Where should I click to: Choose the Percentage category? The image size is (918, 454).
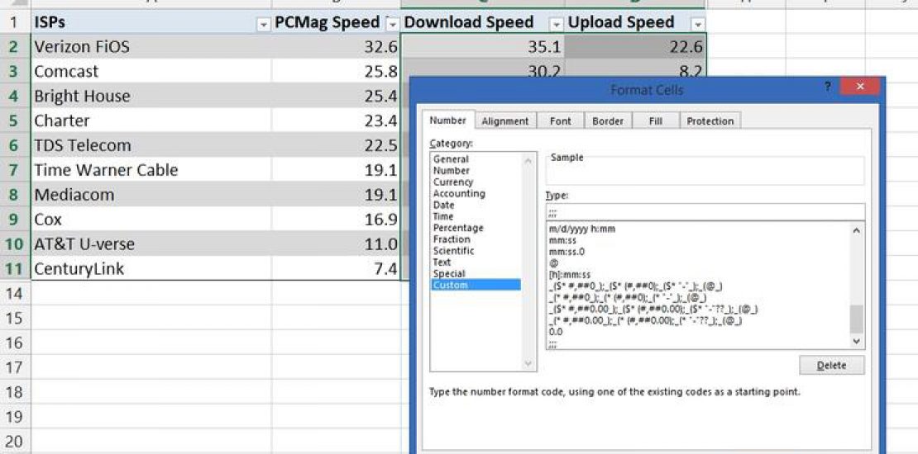point(458,228)
